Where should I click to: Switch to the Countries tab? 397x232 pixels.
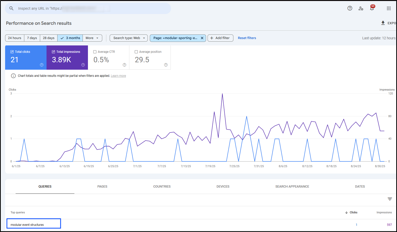pos(162,187)
